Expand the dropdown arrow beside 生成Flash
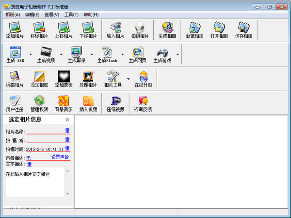 [x=122, y=54]
